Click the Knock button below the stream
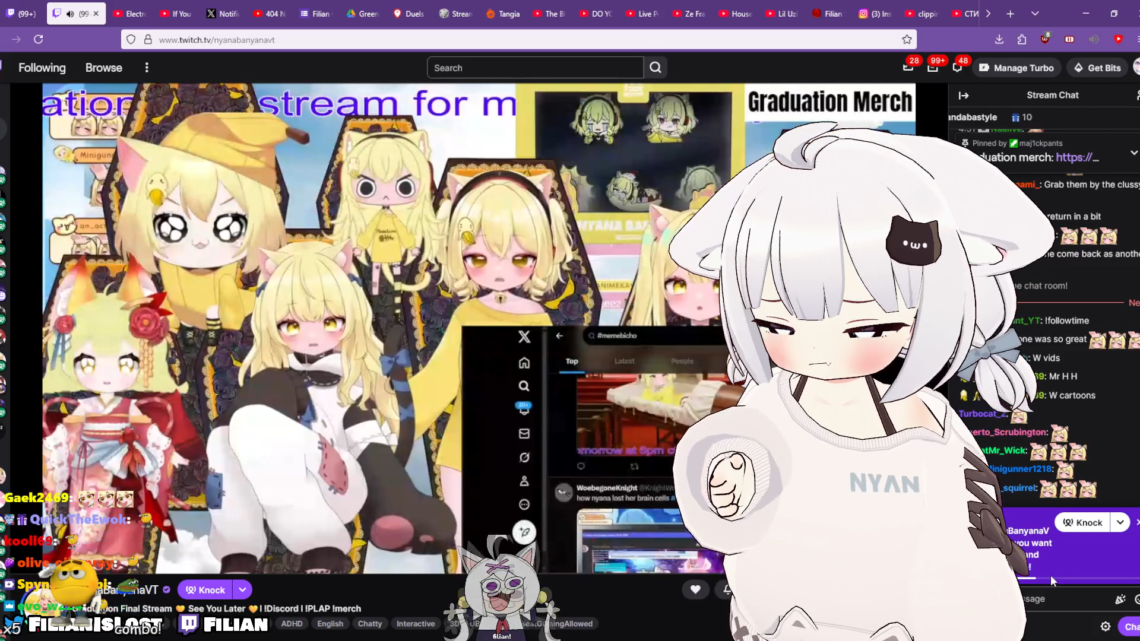This screenshot has width=1140, height=641. (205, 589)
